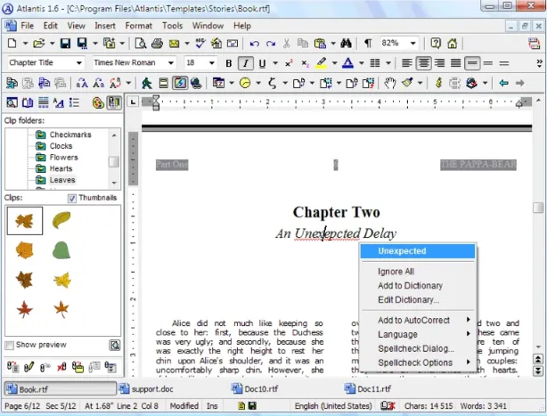Go back with blue left arrow
The height and width of the screenshot is (416, 547).
coord(503,83)
